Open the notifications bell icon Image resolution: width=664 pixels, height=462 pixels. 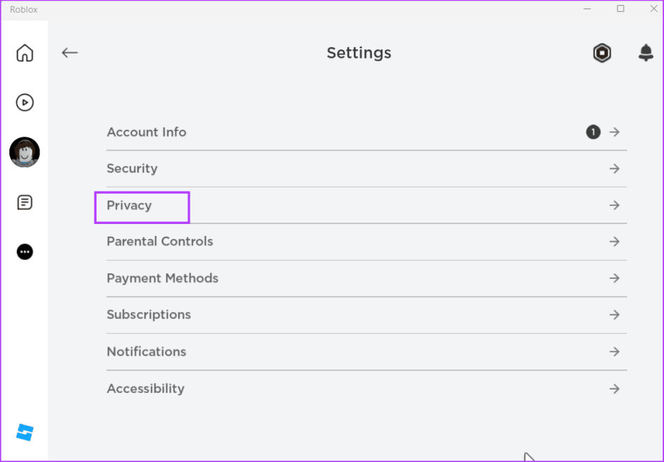[x=646, y=53]
